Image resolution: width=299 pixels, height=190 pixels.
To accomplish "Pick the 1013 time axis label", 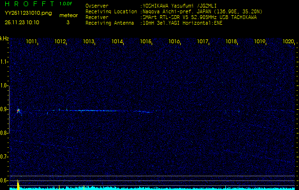I will click(x=88, y=42).
